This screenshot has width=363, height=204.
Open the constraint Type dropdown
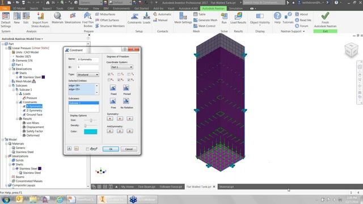click(x=88, y=75)
